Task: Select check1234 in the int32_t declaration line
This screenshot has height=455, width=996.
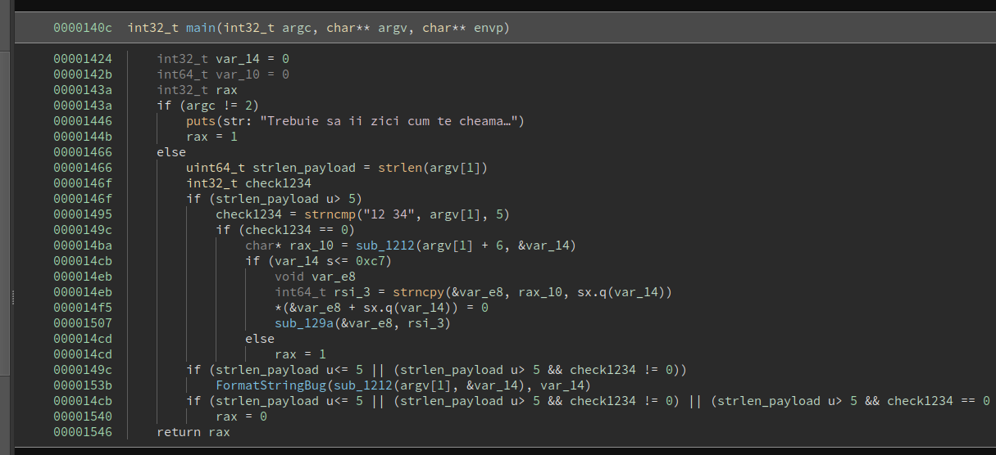Action: (x=278, y=183)
